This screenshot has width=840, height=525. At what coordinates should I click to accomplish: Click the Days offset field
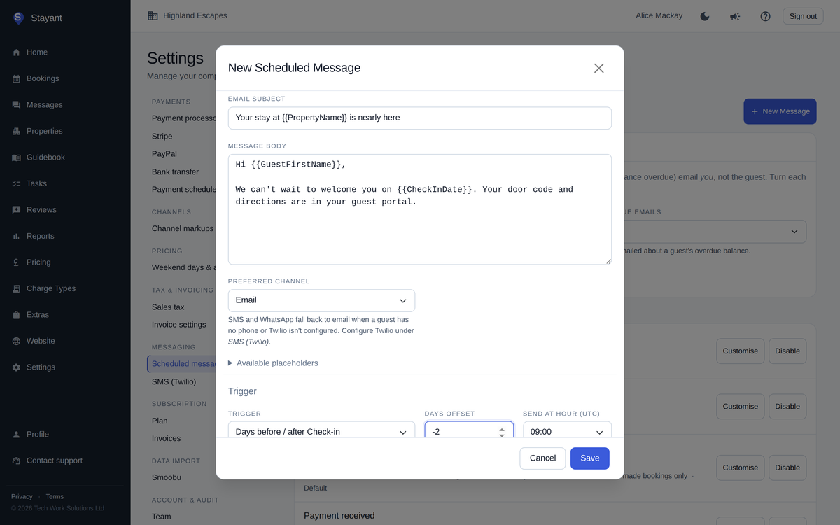[469, 430]
